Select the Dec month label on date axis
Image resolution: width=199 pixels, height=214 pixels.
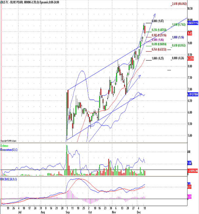point(139,212)
